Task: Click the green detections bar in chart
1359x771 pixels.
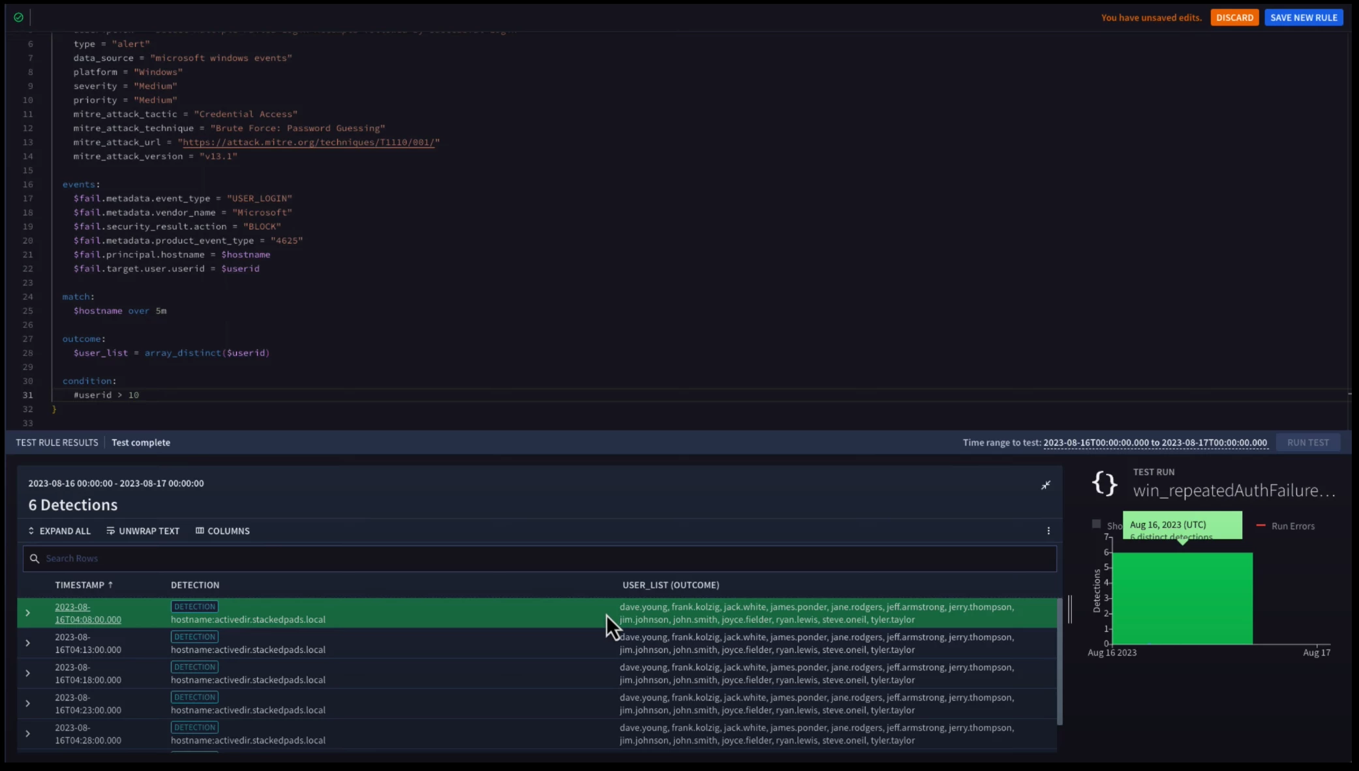Action: (1182, 598)
